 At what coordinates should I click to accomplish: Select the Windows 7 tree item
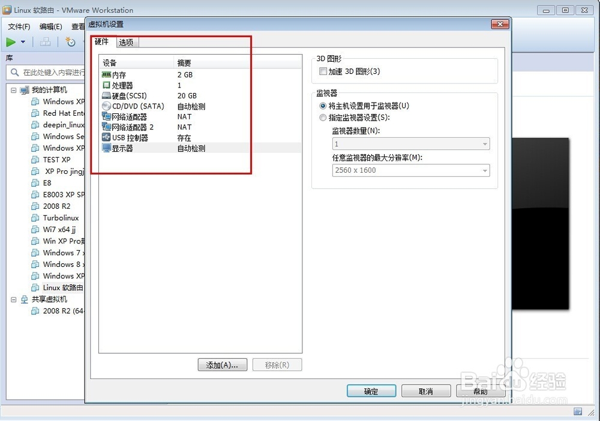[64, 252]
